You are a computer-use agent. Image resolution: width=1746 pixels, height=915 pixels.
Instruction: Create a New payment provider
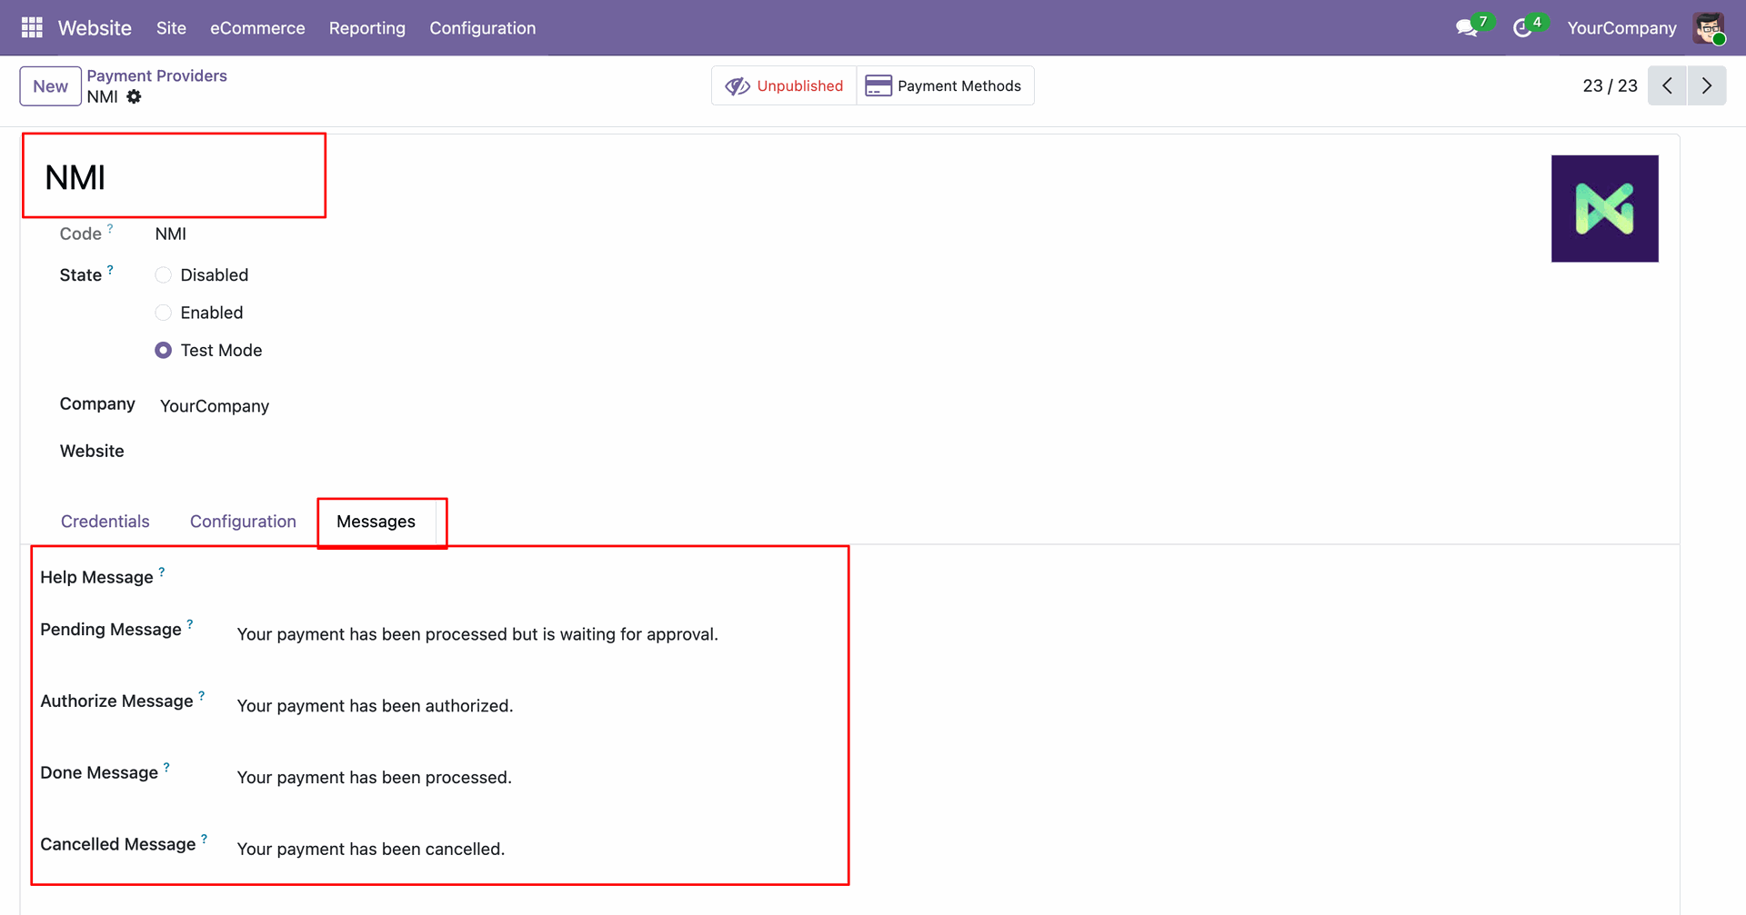click(x=51, y=86)
